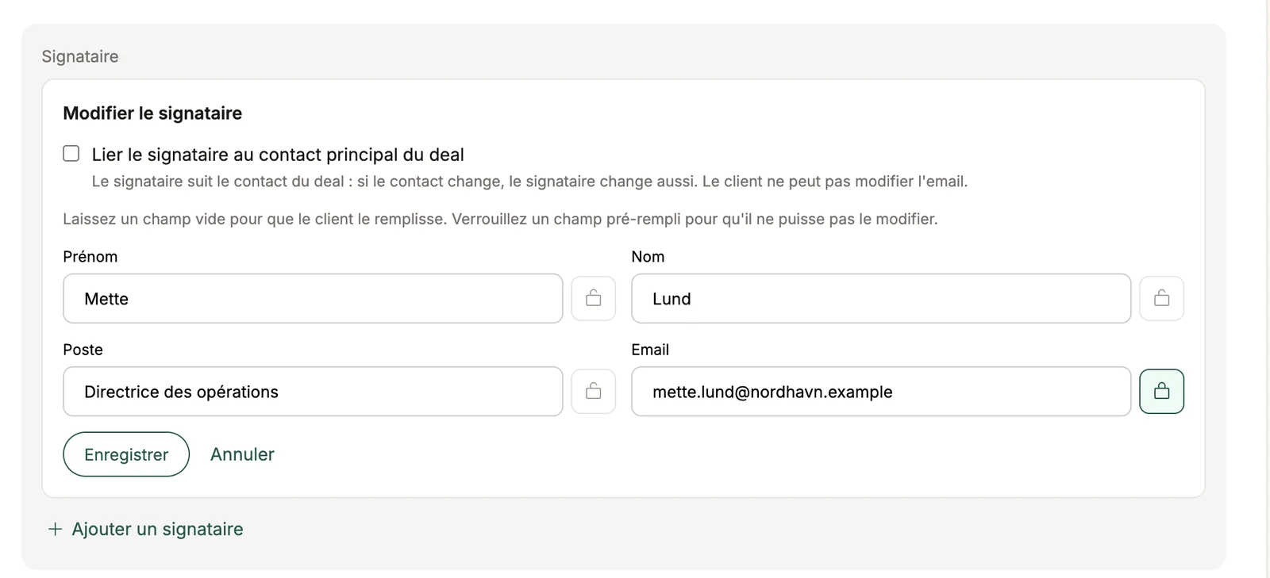This screenshot has height=578, width=1270.
Task: Select the 'Ajouter un signataire' link
Action: tap(157, 529)
